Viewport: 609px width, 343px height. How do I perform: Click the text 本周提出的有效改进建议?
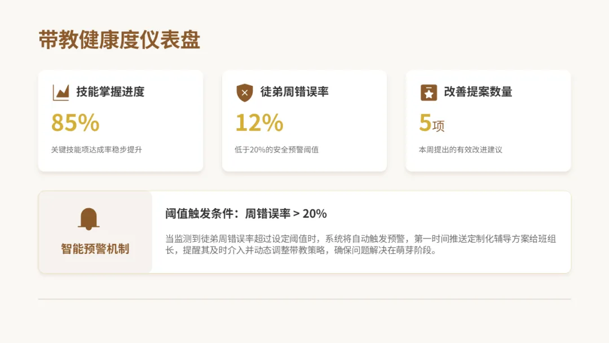460,150
